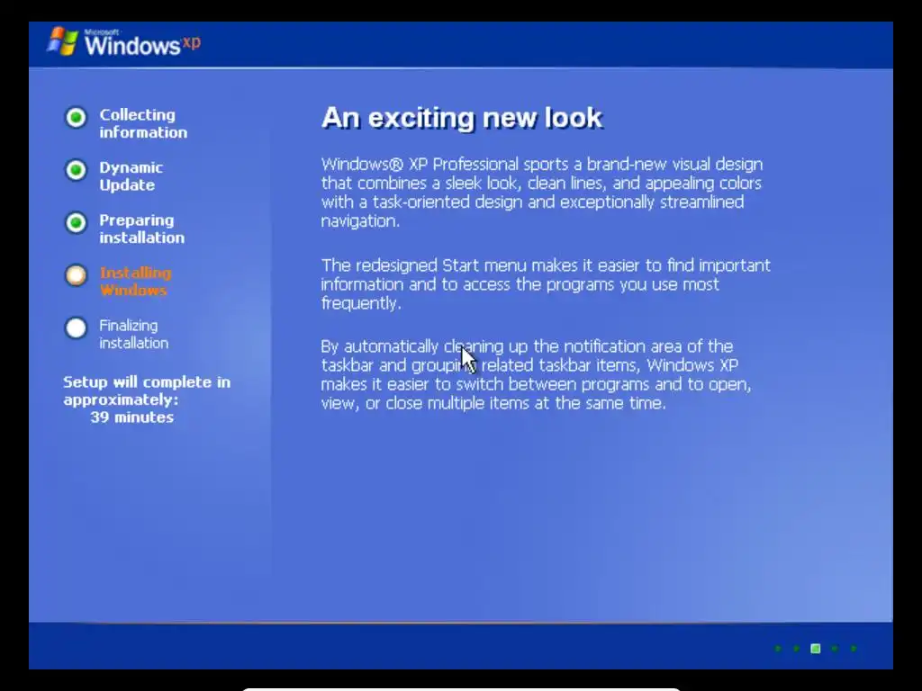This screenshot has width=922, height=691.
Task: Click the Finalizing installation step indicator
Action: [76, 328]
